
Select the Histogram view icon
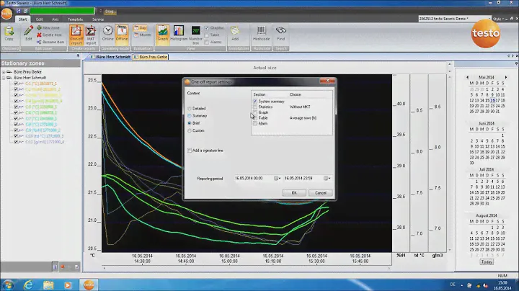[178, 32]
